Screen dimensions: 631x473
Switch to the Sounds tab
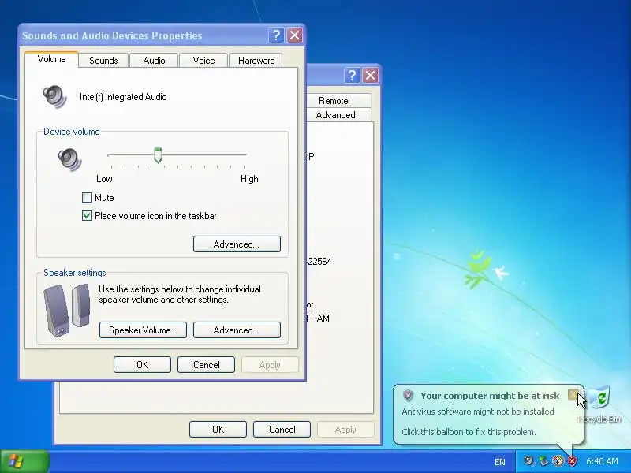click(103, 61)
